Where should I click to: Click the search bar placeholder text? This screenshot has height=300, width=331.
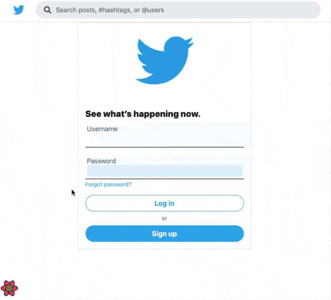click(x=110, y=10)
